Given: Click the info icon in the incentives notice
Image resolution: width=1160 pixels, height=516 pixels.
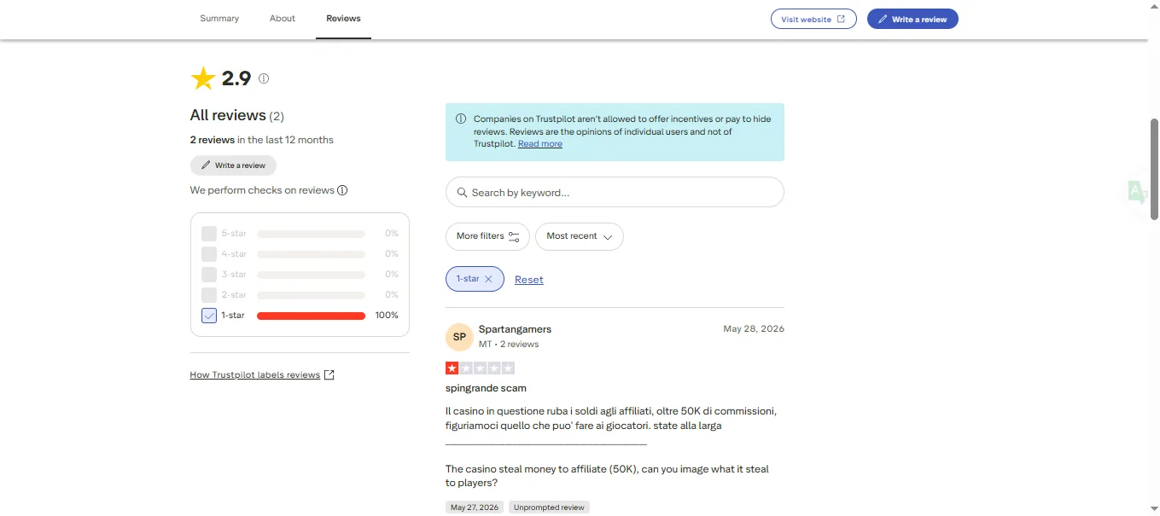Looking at the screenshot, I should tap(461, 119).
